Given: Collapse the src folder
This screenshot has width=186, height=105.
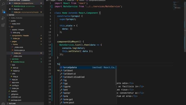Looking at the screenshot, I should pyautogui.click(x=12, y=27).
